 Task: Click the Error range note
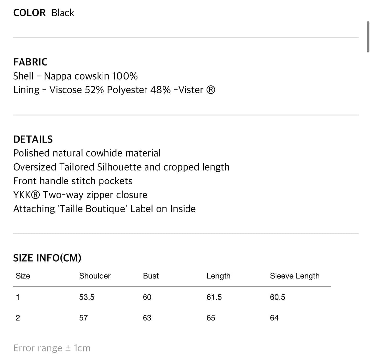[x=52, y=348]
